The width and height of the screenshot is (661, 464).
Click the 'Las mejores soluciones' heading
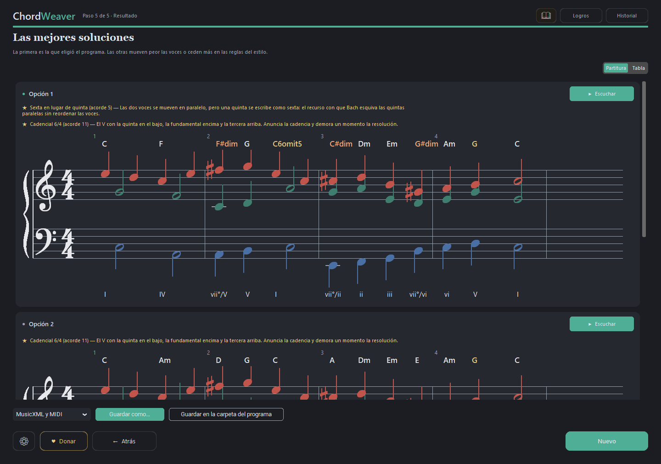73,37
